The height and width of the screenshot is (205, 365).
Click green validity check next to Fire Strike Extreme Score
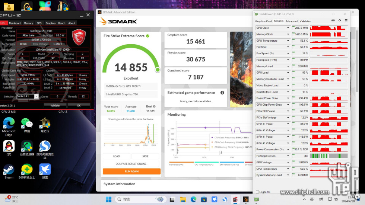(147, 36)
